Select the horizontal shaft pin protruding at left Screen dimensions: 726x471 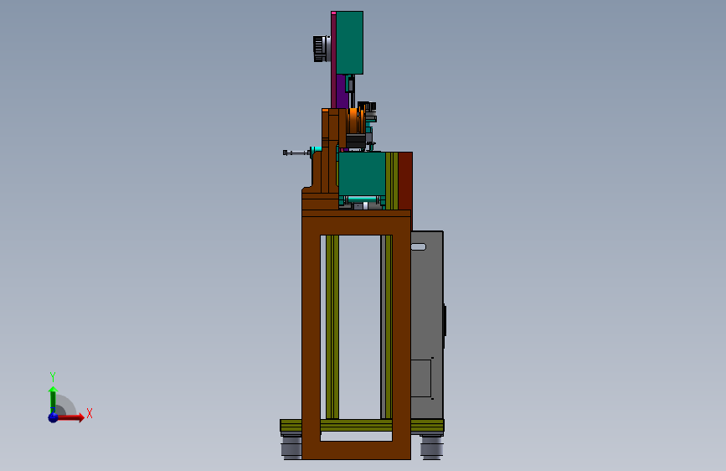296,153
